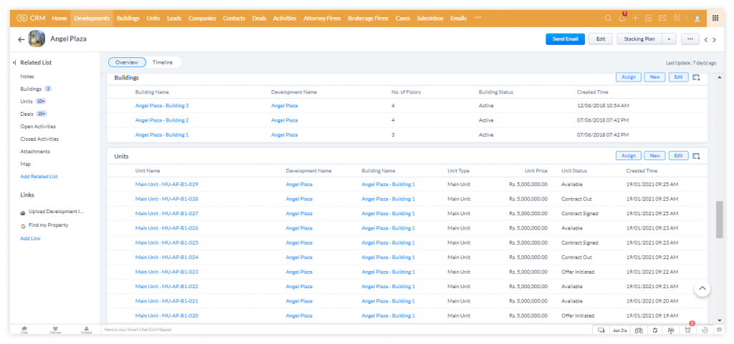Switch to the Overview view

click(x=127, y=62)
